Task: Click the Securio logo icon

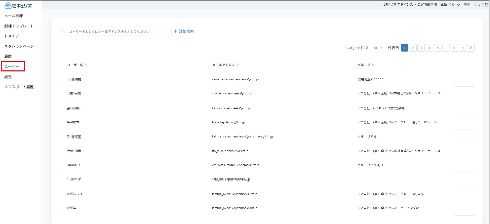Action: tap(8, 6)
